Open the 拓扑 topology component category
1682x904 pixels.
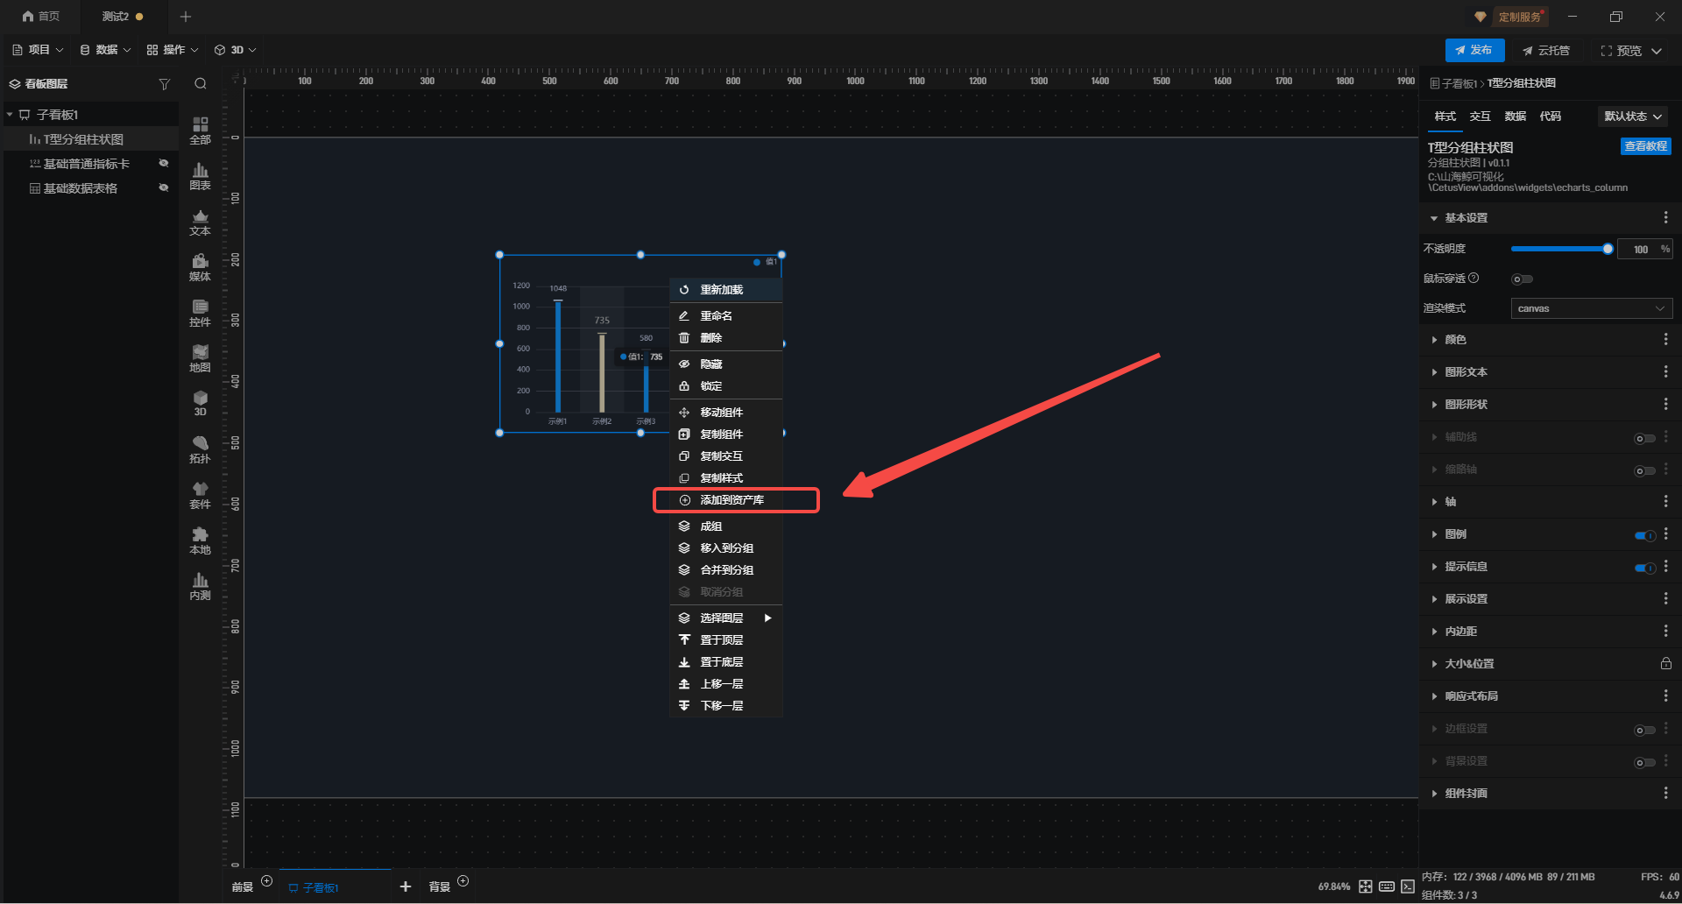tap(200, 448)
